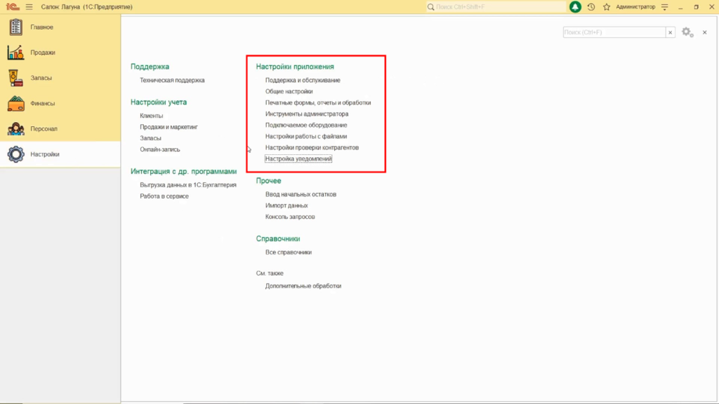719x404 pixels.
Task: Open Выгрузка данных в 1С:Бухгалтерия
Action: [x=188, y=185]
